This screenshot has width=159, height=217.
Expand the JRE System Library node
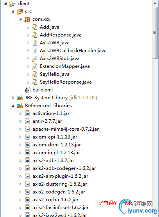[13, 98]
